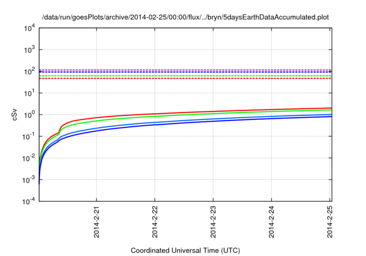Click the 2014-2-24 date tick label

click(x=272, y=222)
